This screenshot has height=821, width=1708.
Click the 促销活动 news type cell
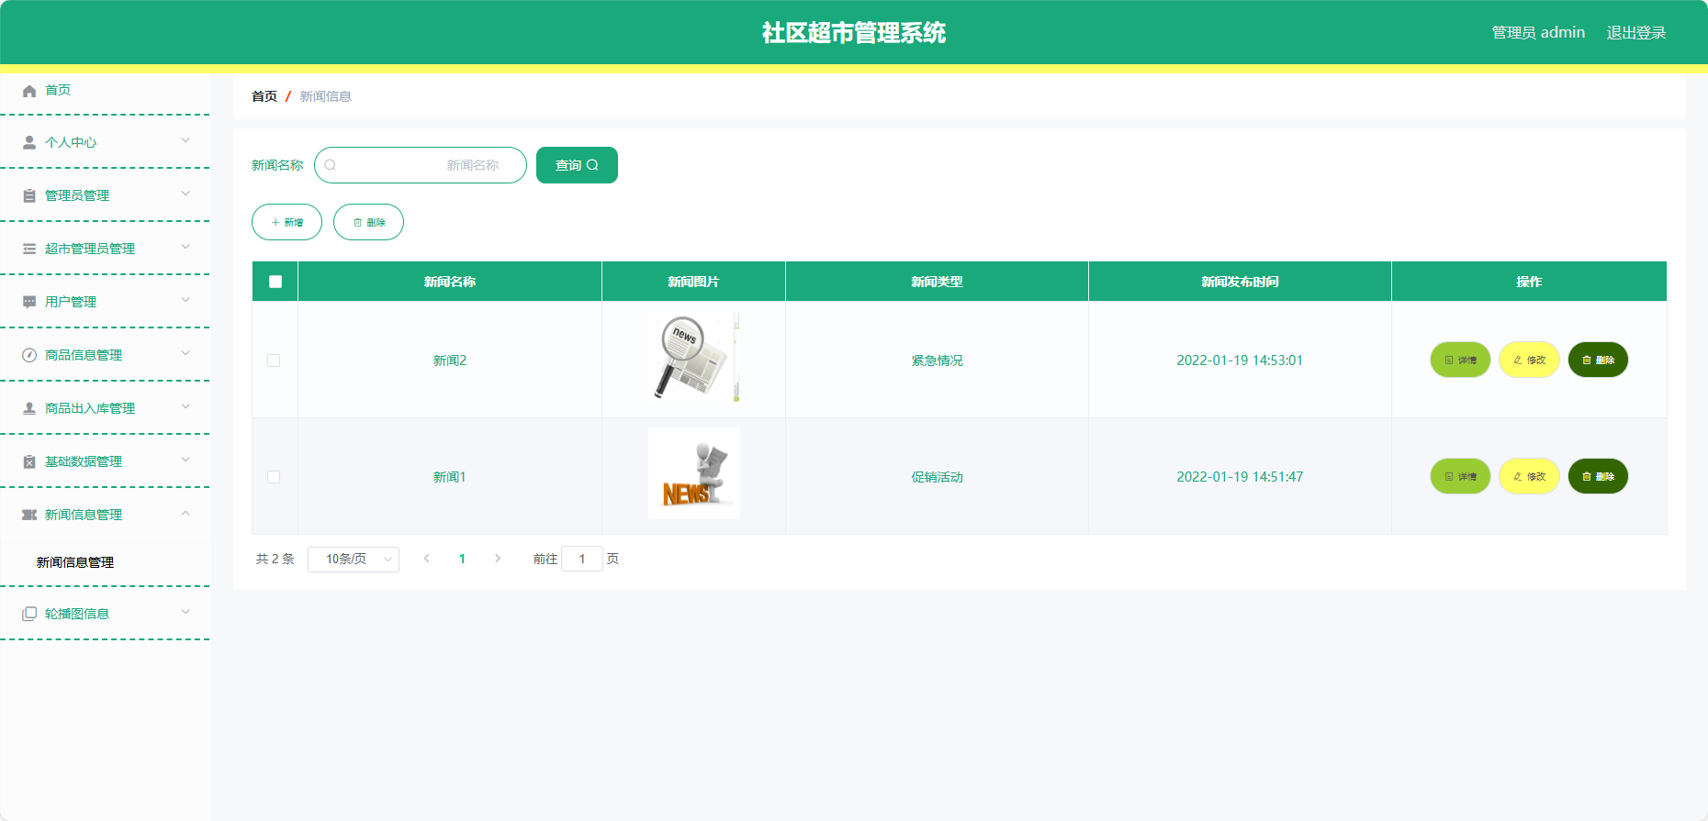point(937,477)
